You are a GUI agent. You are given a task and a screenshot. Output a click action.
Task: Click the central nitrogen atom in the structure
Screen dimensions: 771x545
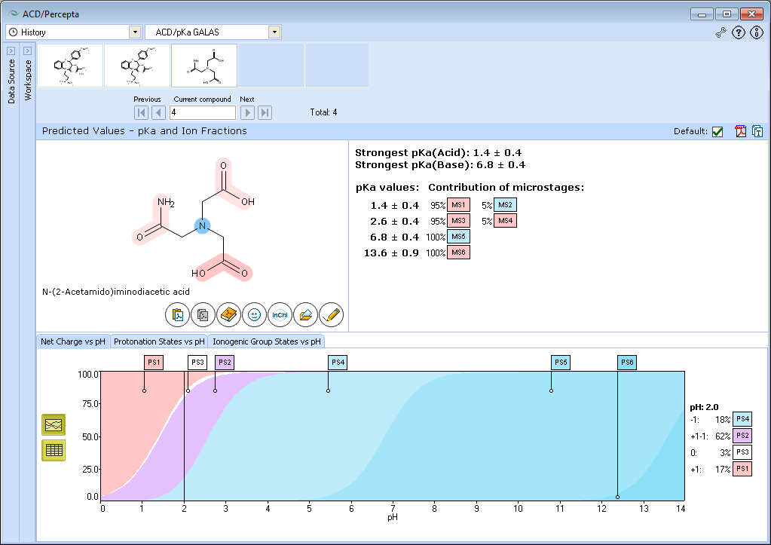point(202,226)
